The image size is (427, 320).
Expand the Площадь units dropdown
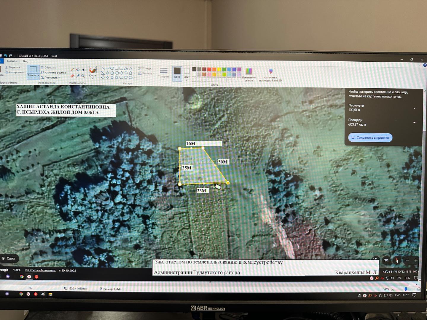coord(415,122)
